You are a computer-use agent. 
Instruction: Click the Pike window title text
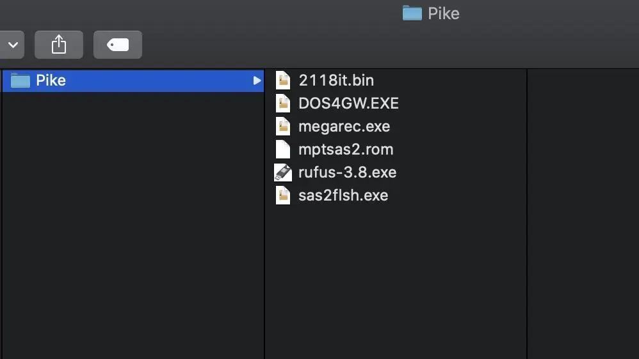(443, 14)
